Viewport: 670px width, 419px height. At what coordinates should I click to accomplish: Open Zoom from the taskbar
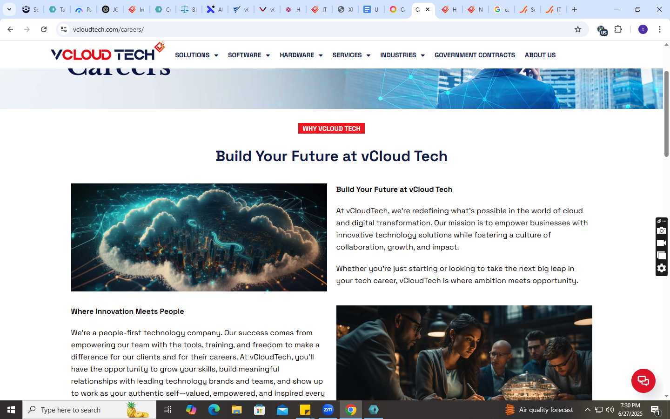click(x=328, y=410)
